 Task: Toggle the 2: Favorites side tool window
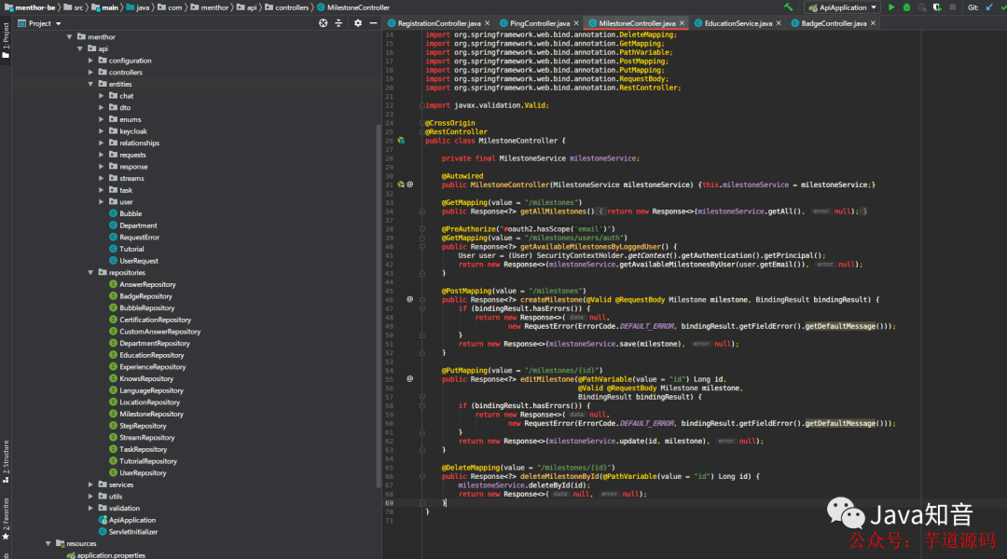(6, 519)
